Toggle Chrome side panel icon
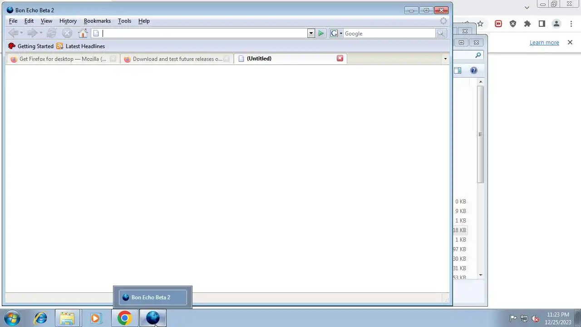 [542, 24]
